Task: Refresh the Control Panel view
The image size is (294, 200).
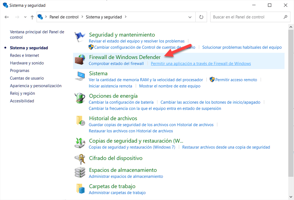Action: coord(201,17)
